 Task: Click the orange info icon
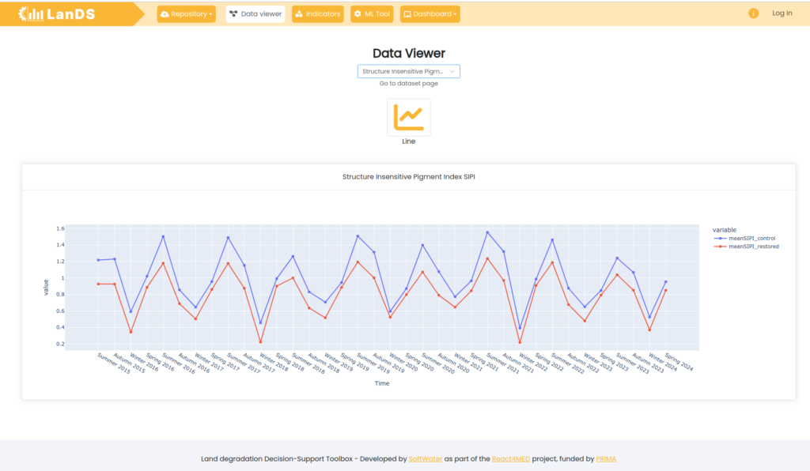[753, 13]
